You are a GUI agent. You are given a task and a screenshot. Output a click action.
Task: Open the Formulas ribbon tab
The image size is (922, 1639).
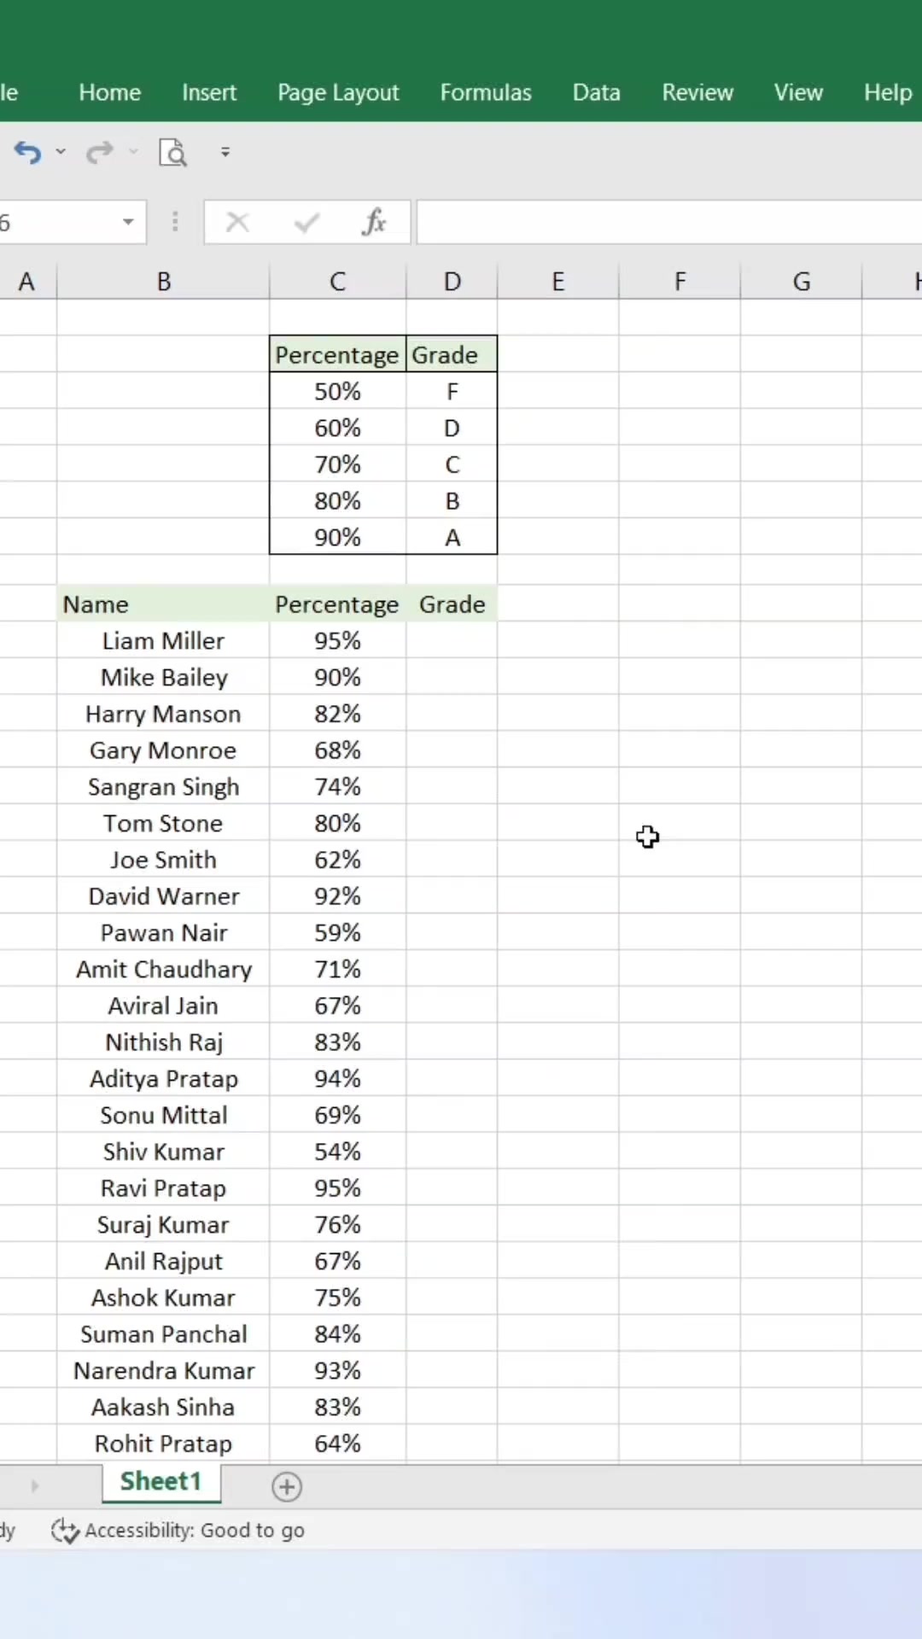click(486, 92)
